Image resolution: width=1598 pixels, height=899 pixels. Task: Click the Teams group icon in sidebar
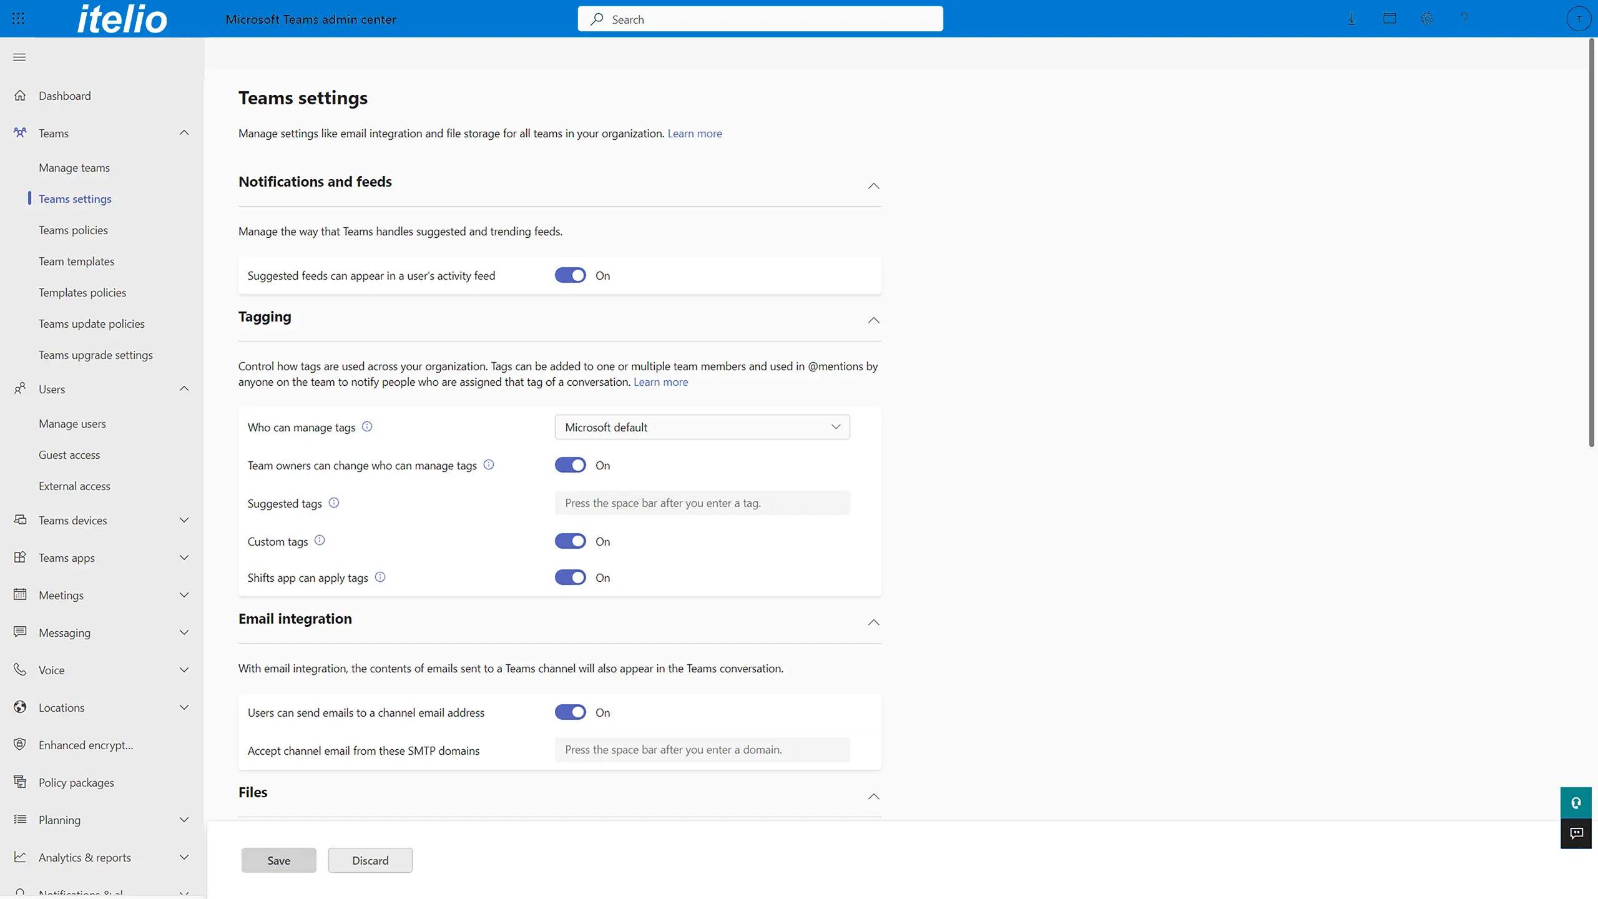coord(20,133)
